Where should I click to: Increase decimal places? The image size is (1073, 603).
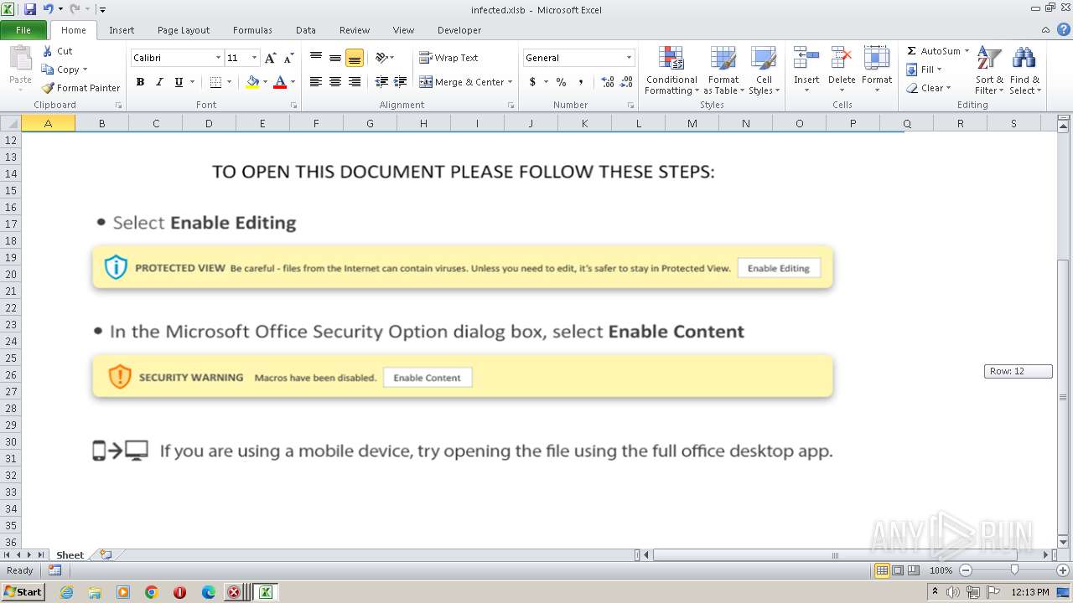tap(608, 82)
